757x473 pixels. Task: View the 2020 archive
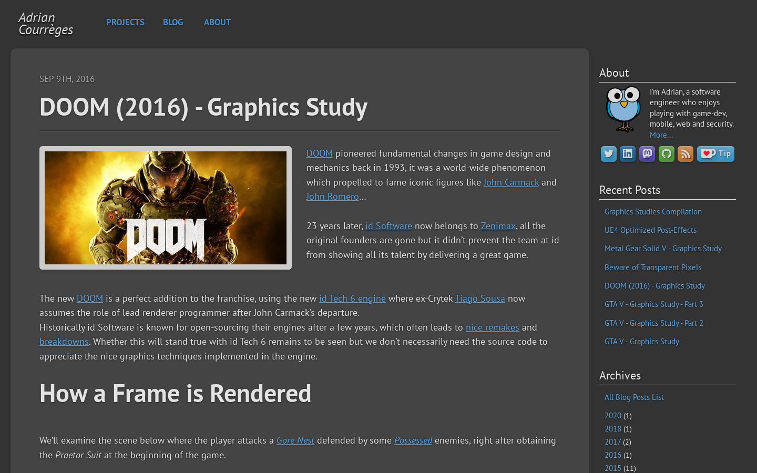pos(613,416)
